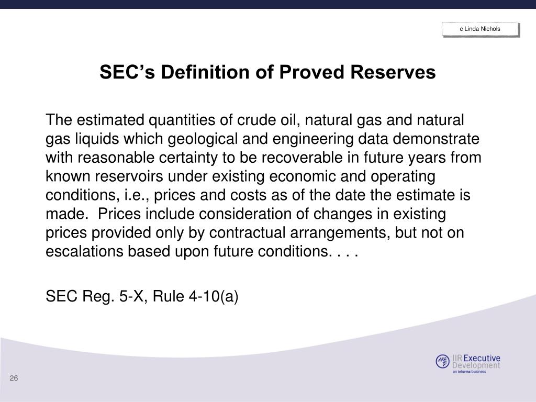Click the globe icon in IIR logo
Viewport: 536px width, 402px height.
442,361
